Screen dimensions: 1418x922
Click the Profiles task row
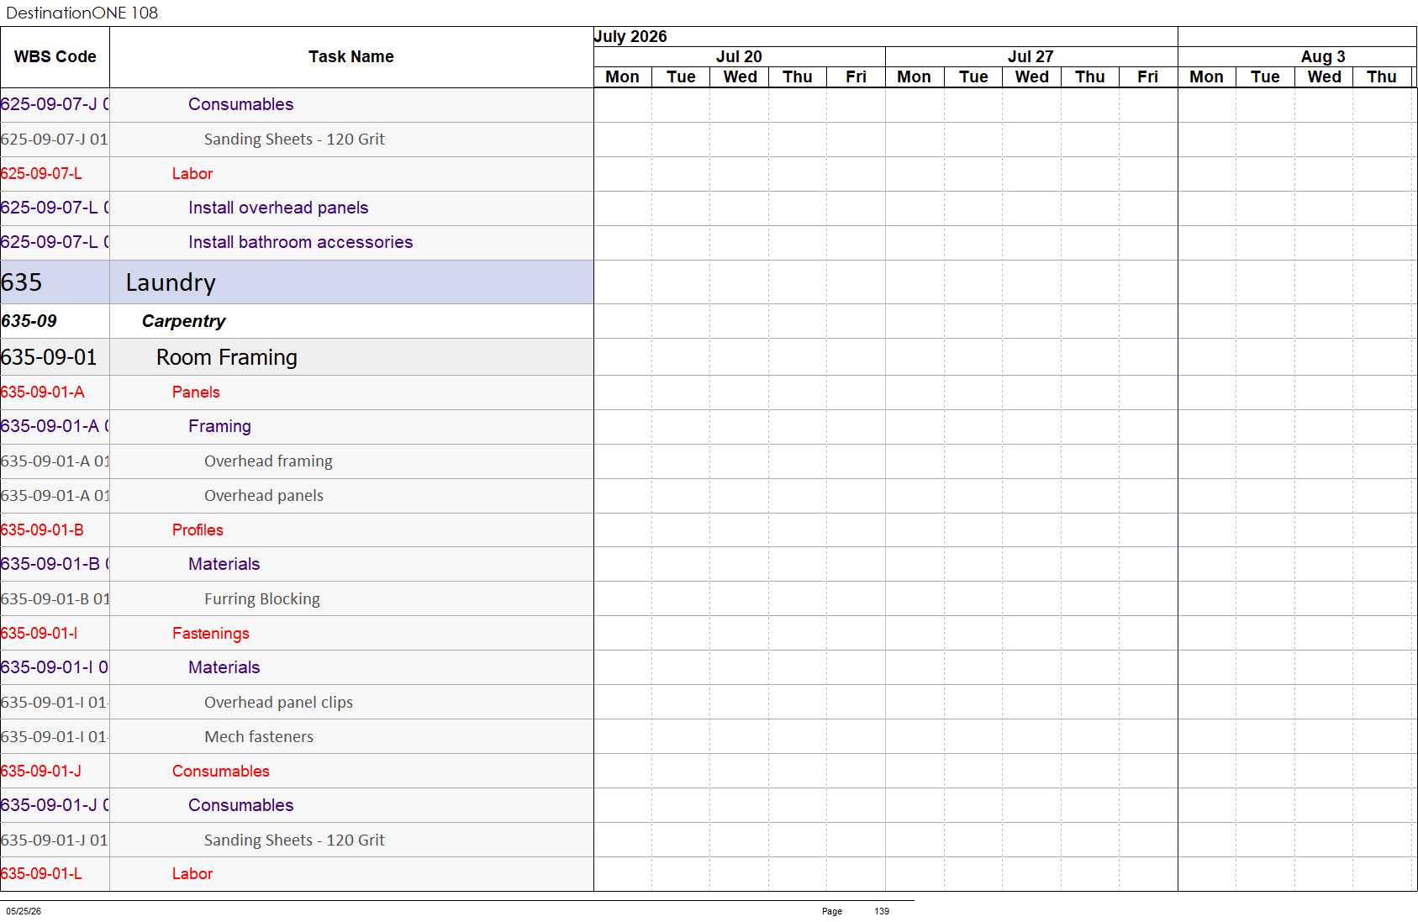pyautogui.click(x=297, y=530)
